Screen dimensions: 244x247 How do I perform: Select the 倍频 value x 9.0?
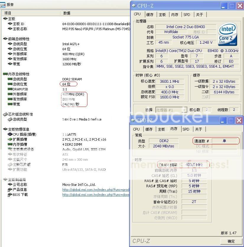[x=170, y=87]
